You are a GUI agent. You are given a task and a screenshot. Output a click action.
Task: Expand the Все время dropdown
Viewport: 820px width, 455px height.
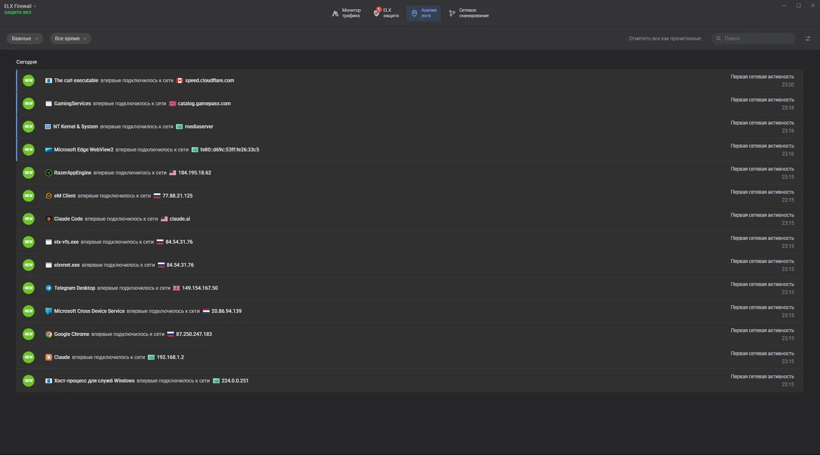click(x=70, y=38)
